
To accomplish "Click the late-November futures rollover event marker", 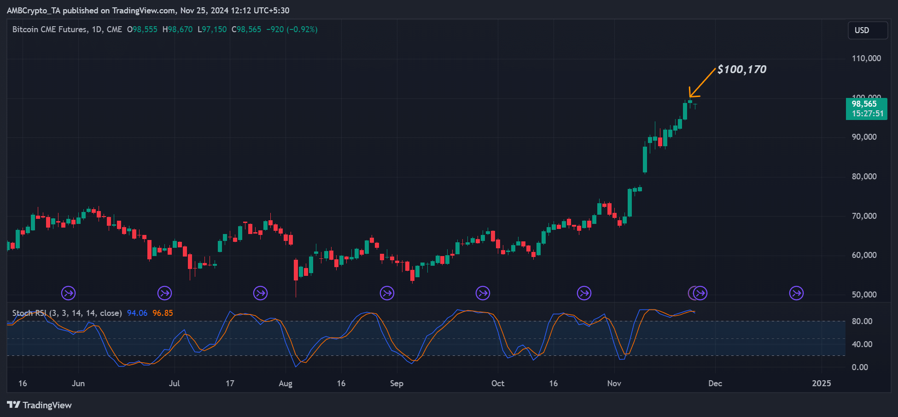I will (700, 293).
